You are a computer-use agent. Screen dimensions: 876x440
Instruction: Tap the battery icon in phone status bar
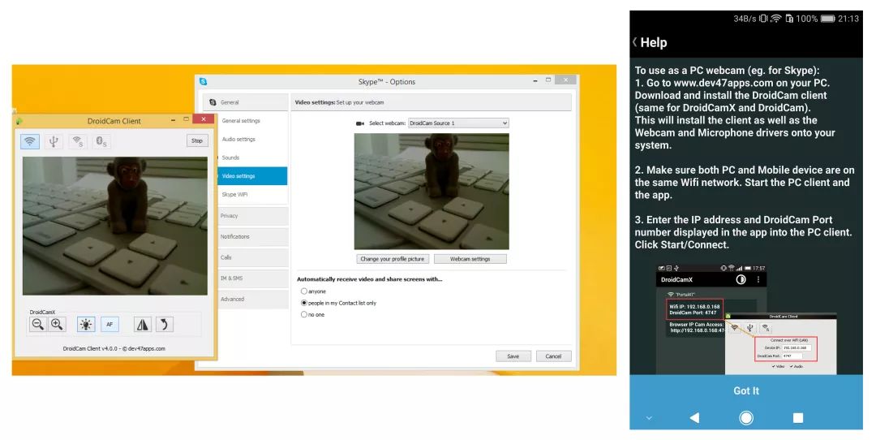[828, 19]
